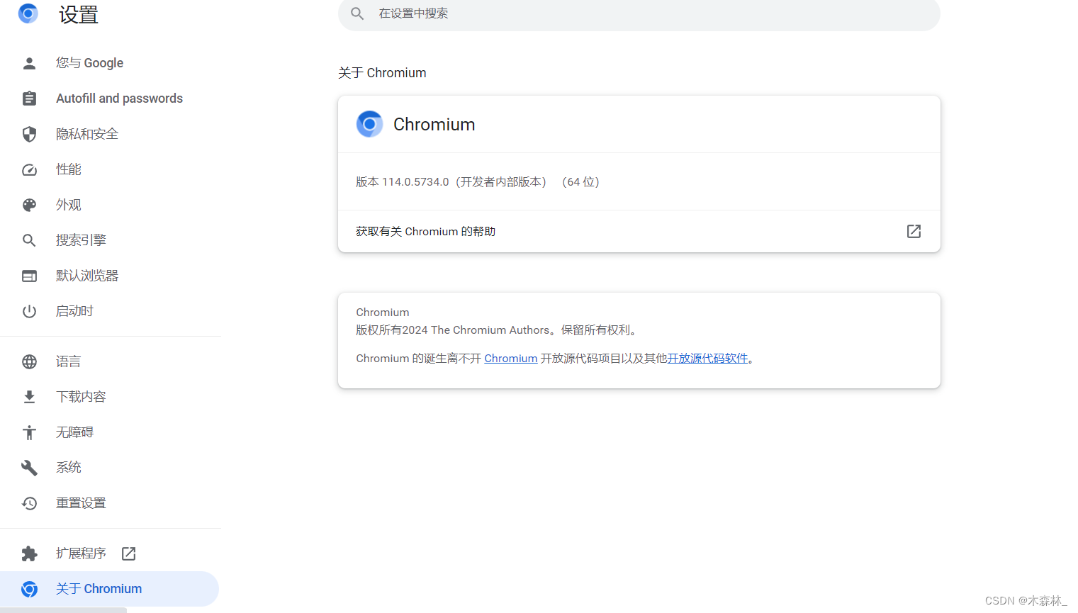The width and height of the screenshot is (1078, 613).
Task: Click the palette icon for 外观
Action: tap(29, 205)
